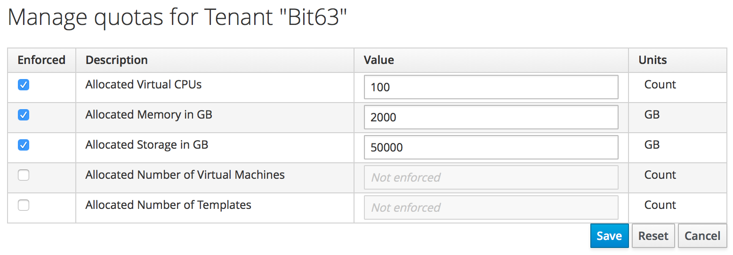Image resolution: width=733 pixels, height=255 pixels.
Task: Click the Templates 'Not enforced' value field
Action: tap(491, 207)
